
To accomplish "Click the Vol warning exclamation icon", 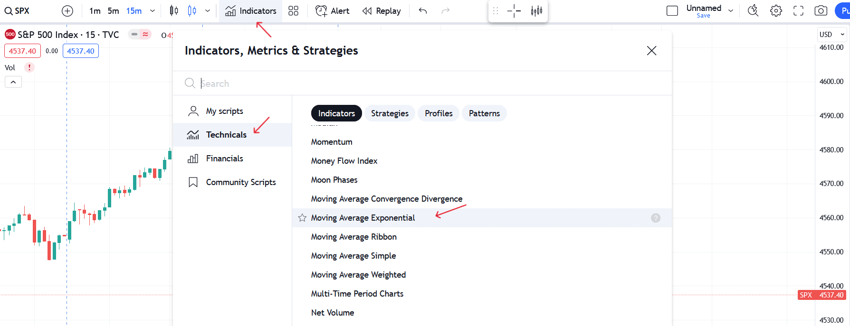I will click(29, 67).
